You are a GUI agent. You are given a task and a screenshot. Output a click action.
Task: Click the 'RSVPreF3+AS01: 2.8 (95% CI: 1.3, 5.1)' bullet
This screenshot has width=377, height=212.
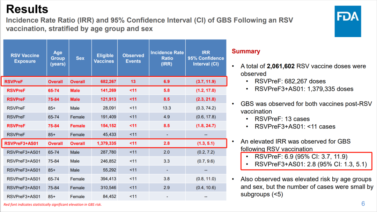click(x=310, y=165)
